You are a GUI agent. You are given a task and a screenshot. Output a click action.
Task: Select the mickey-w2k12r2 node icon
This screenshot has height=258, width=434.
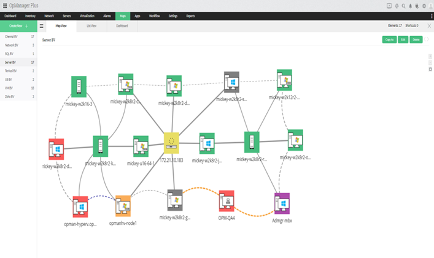point(284,80)
